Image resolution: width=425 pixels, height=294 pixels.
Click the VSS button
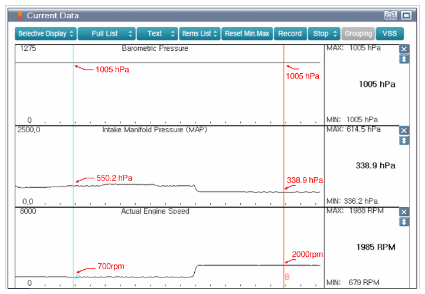390,34
